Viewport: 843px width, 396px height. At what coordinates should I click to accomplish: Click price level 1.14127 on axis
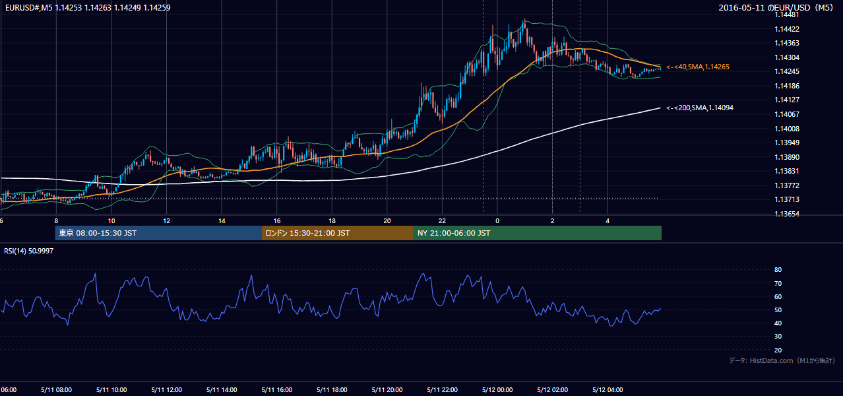[787, 100]
